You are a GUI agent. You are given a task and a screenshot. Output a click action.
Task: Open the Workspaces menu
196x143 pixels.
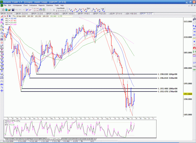(17, 5)
